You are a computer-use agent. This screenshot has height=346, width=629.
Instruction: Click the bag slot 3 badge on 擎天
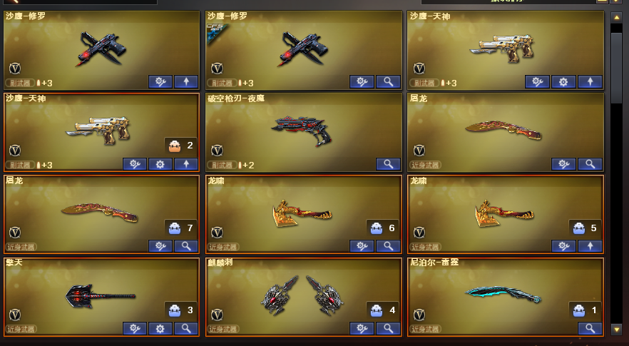coord(181,310)
